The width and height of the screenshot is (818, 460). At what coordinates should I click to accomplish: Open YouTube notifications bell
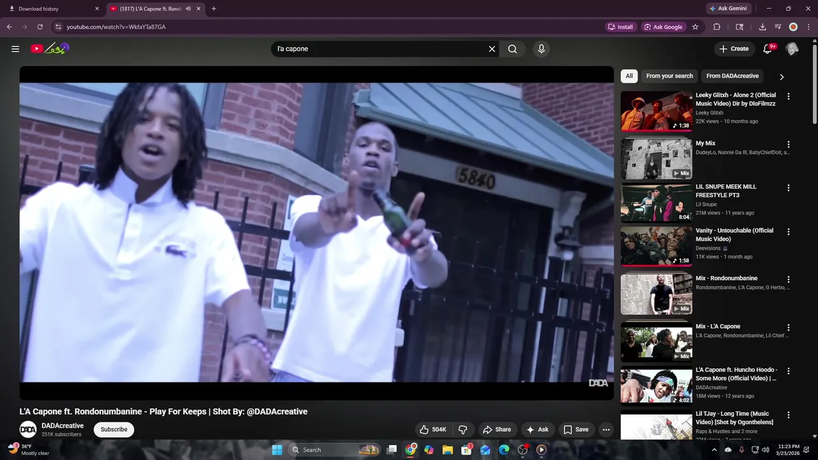(x=768, y=49)
